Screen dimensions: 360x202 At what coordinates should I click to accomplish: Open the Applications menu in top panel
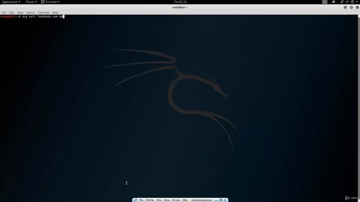click(x=11, y=2)
